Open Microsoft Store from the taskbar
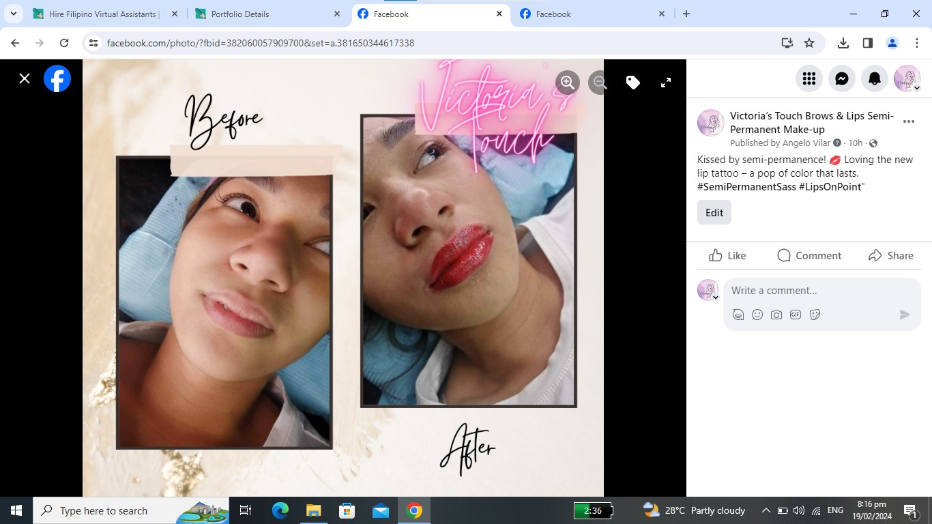The height and width of the screenshot is (524, 932). pyautogui.click(x=347, y=510)
